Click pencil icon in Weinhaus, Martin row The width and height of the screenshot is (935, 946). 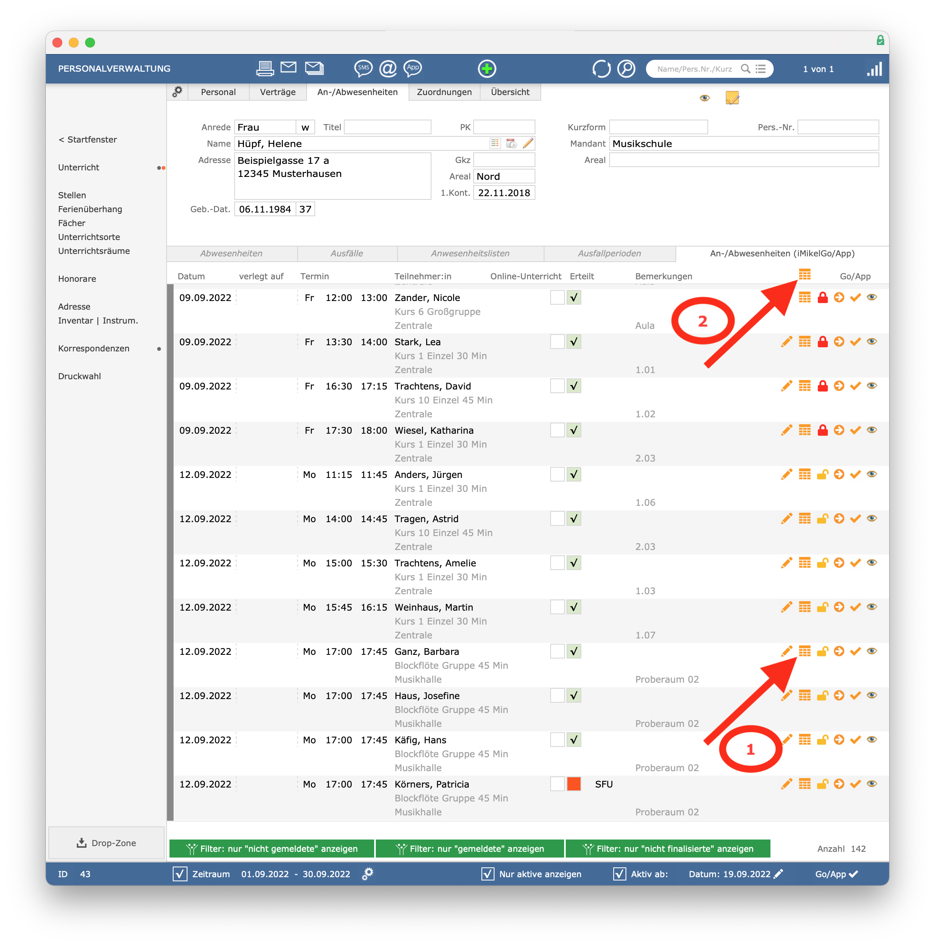click(x=787, y=607)
